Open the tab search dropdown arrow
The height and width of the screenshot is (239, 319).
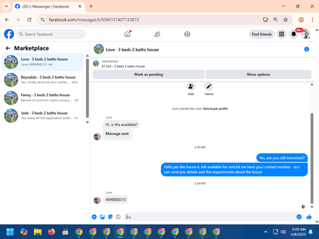point(6,6)
